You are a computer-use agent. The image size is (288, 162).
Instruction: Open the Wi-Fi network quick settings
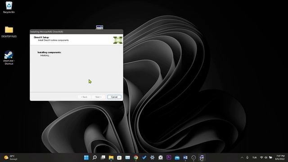click(x=261, y=157)
